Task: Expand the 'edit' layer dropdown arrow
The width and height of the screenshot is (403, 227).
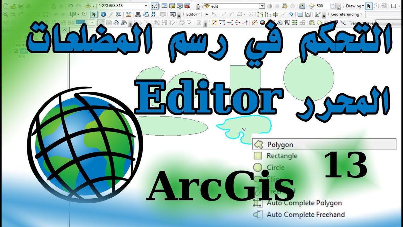Action: pyautogui.click(x=262, y=6)
